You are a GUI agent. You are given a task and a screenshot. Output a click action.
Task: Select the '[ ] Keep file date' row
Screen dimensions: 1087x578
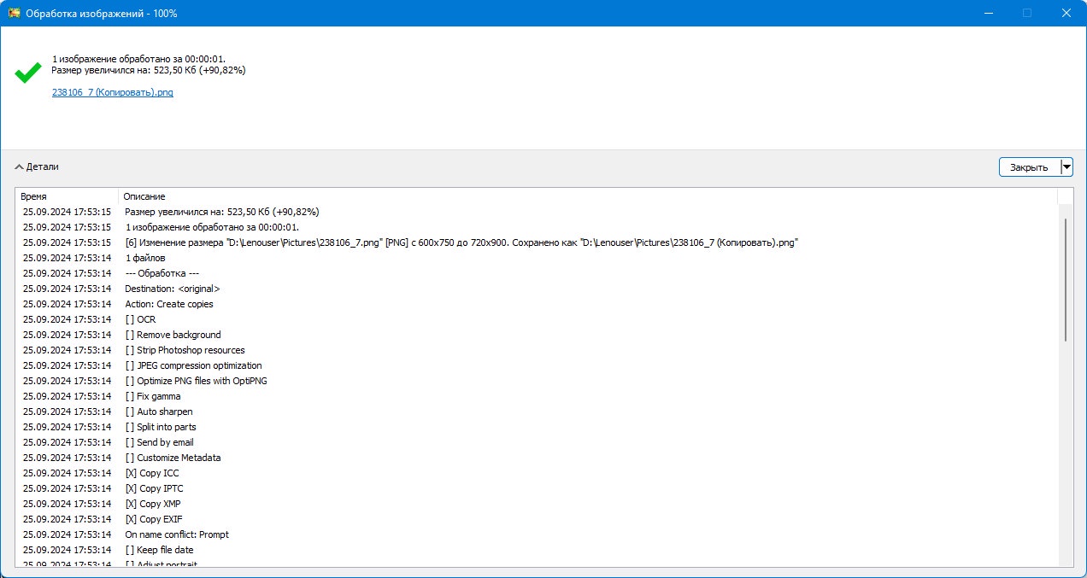537,550
